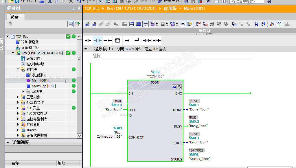The height and width of the screenshot is (168, 296).
Task: Expand the PLC 变量 folder
Action: pyautogui.click(x=18, y=108)
